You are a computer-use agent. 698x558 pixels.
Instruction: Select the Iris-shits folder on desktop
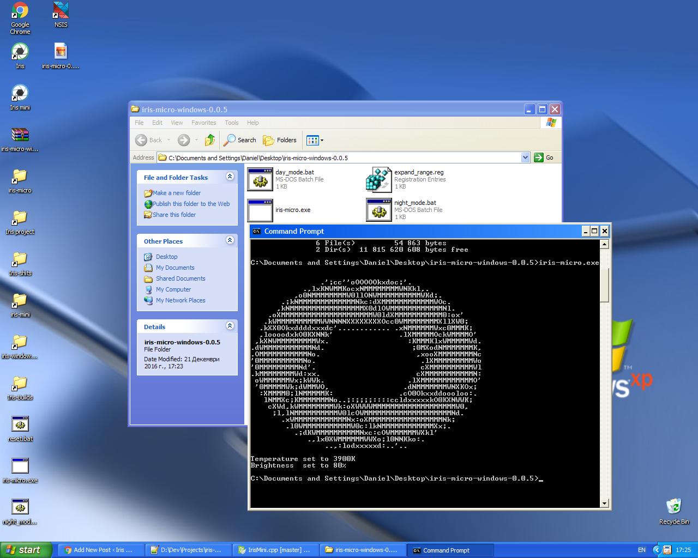coord(20,263)
